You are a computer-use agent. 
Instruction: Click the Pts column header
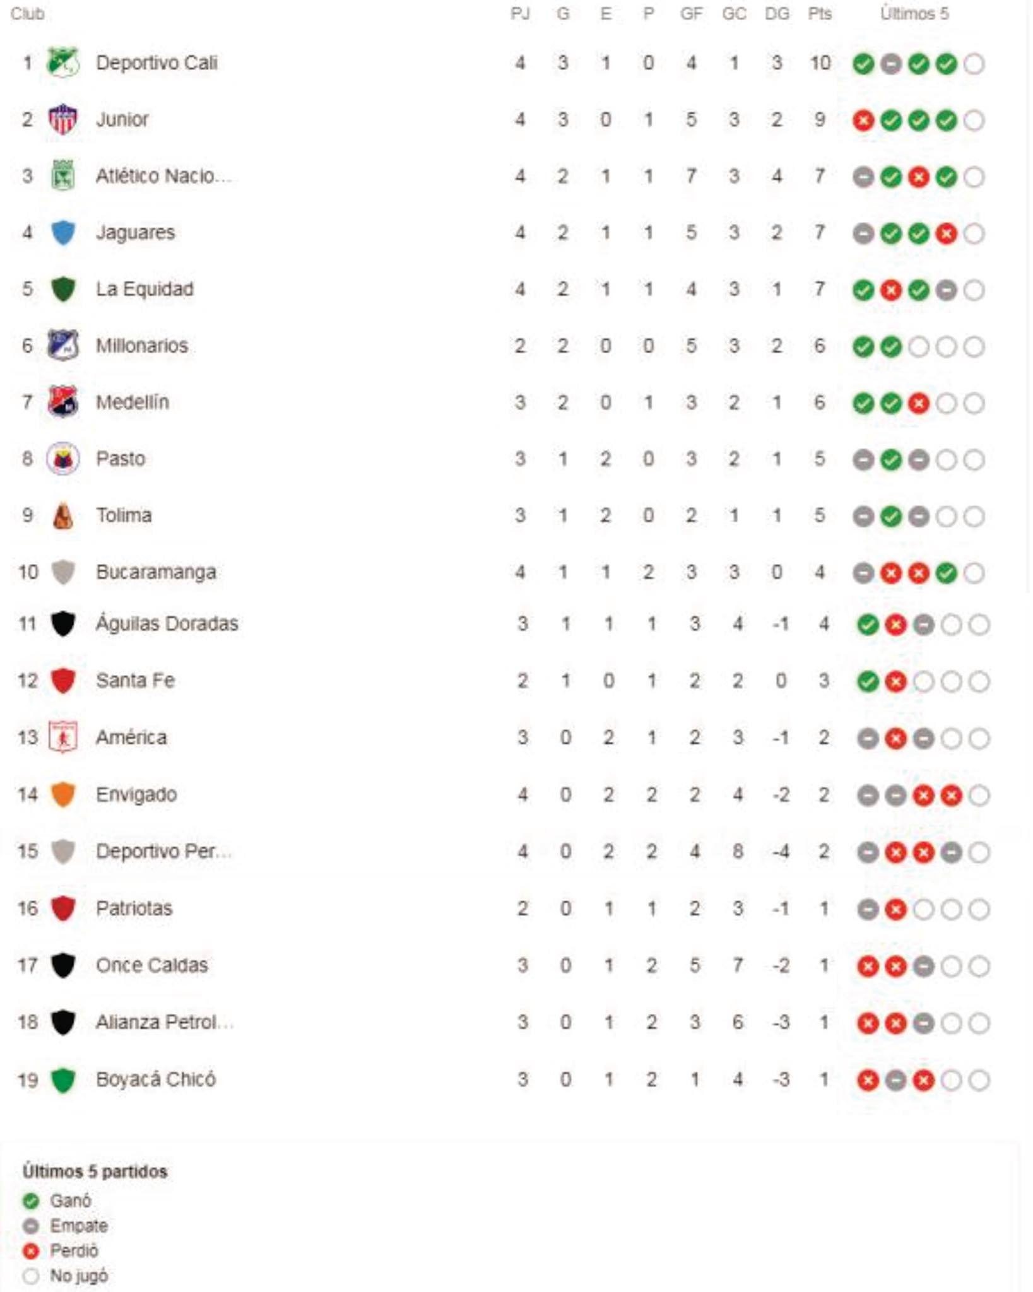coord(820,14)
